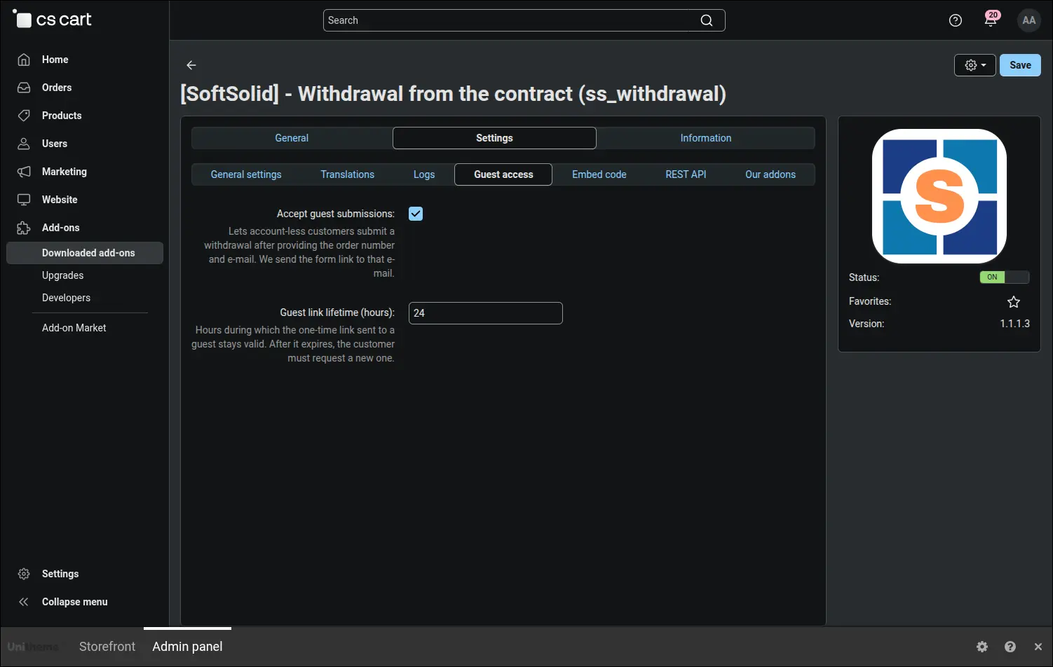Open the Our addons sub-tab

coord(770,174)
